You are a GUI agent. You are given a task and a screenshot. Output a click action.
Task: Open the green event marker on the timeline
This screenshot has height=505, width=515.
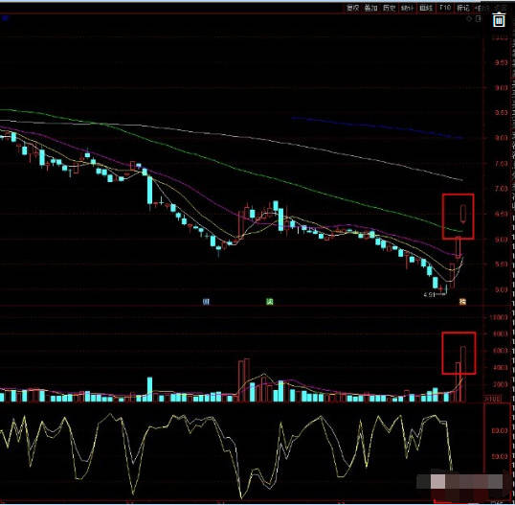(x=270, y=302)
